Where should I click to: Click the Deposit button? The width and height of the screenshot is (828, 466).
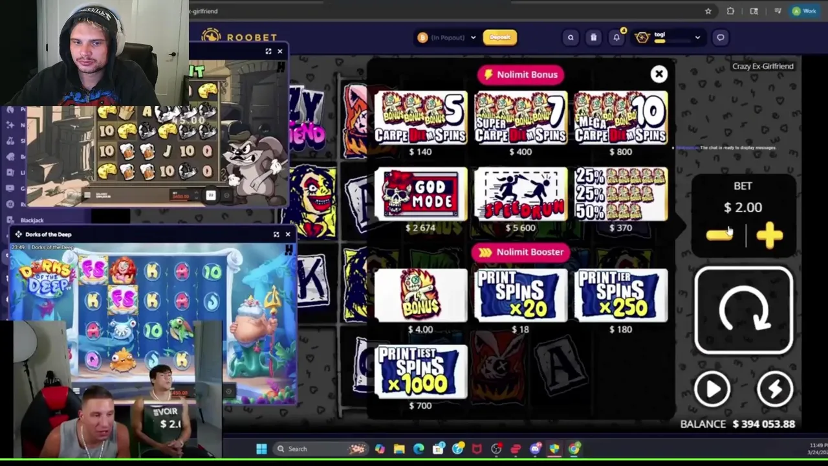tap(499, 38)
